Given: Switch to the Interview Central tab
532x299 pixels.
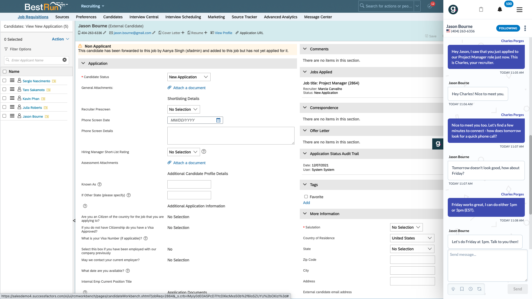Looking at the screenshot, I should [144, 17].
